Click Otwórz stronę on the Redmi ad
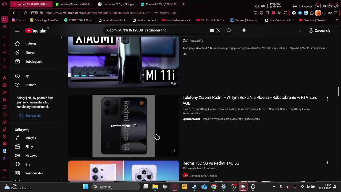 point(124,126)
